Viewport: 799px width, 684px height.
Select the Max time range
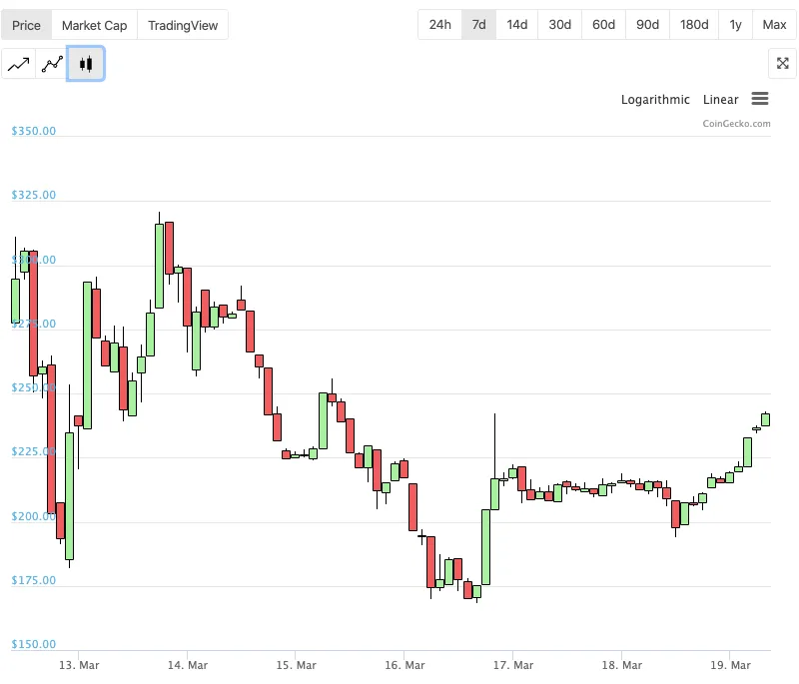pos(774,24)
